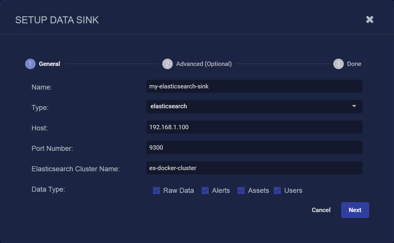The image size is (394, 243).
Task: Close the Setup Data Sink dialog
Action: point(370,20)
